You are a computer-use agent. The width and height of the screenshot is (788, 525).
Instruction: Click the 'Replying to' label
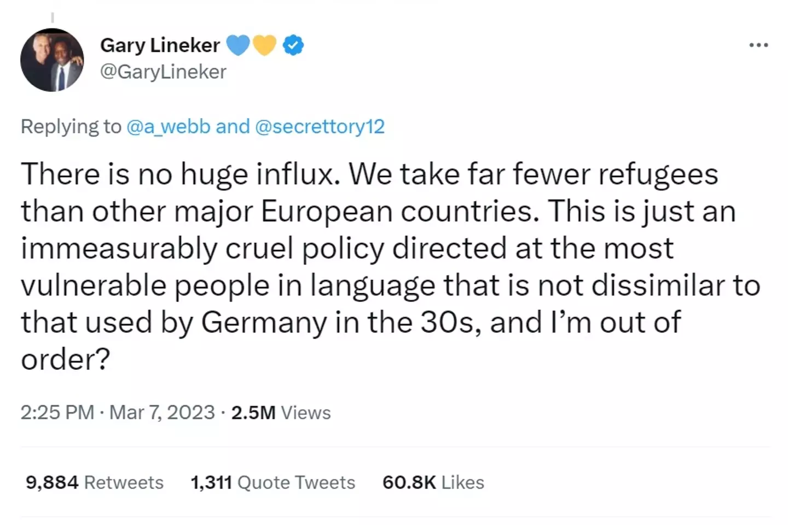(x=70, y=126)
